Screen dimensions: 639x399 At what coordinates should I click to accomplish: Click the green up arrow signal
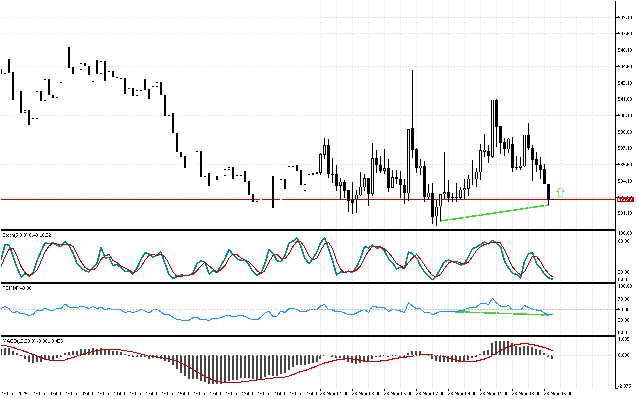click(560, 192)
